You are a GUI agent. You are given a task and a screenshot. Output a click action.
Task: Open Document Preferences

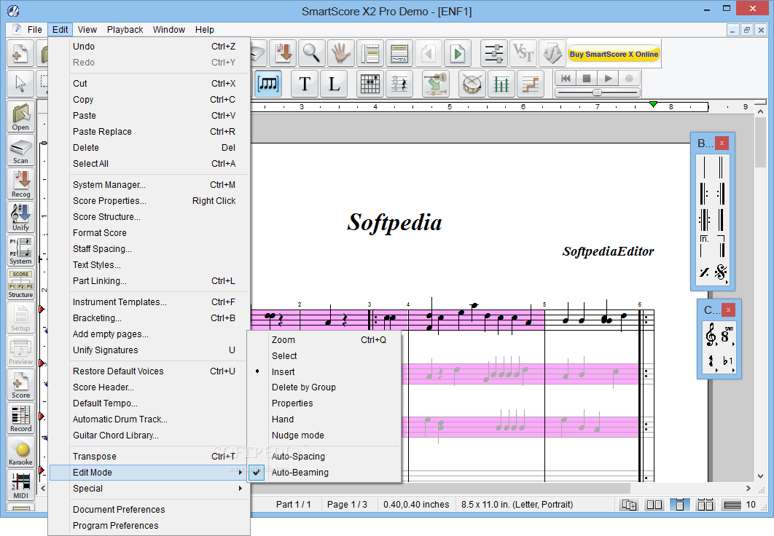coord(149,509)
